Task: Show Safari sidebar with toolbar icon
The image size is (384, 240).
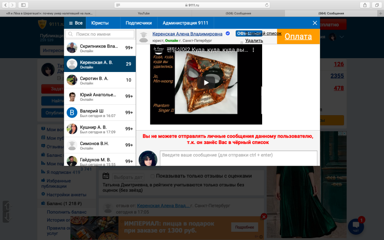Action: [x=23, y=5]
